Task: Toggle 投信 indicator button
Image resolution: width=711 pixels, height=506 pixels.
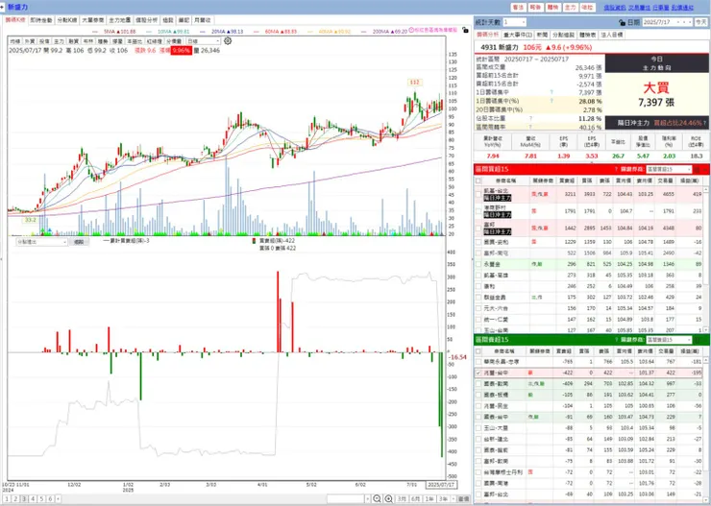Action: 44,41
